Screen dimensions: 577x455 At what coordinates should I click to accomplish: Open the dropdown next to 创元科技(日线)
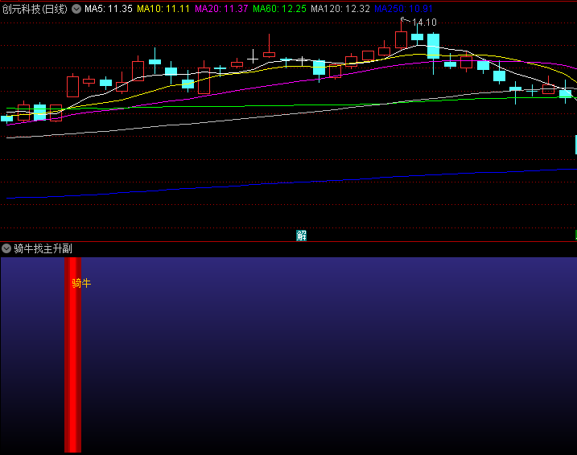point(76,9)
